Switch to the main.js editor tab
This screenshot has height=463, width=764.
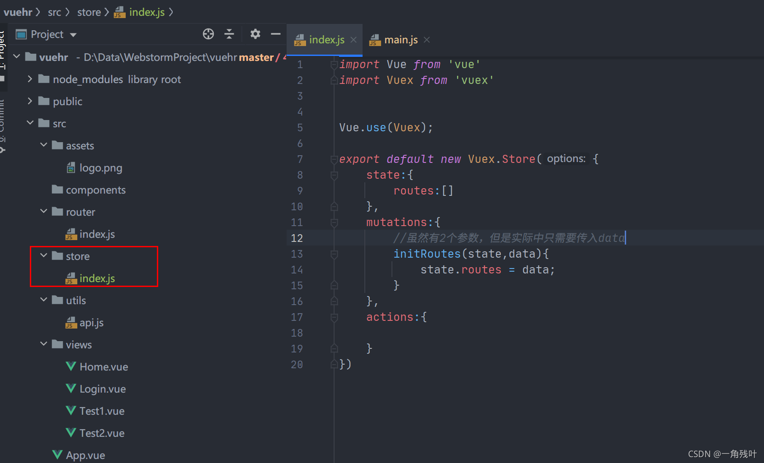[401, 40]
